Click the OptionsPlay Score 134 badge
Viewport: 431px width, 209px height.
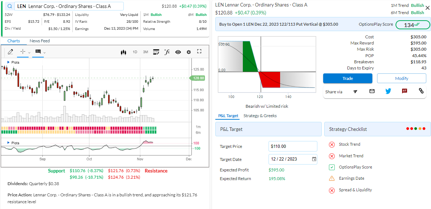413,25
